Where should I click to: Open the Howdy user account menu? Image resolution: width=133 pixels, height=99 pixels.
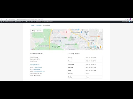(x=126, y=22)
